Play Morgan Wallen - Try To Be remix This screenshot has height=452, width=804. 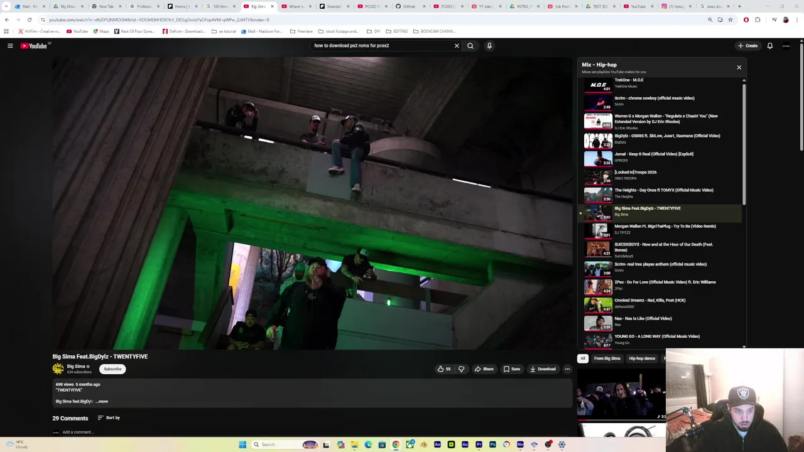point(660,230)
